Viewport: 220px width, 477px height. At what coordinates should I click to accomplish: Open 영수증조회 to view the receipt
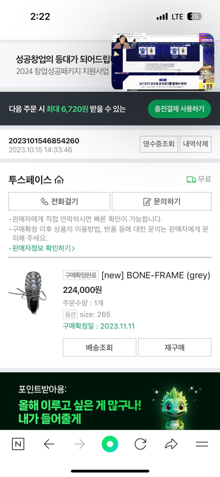coord(159,144)
